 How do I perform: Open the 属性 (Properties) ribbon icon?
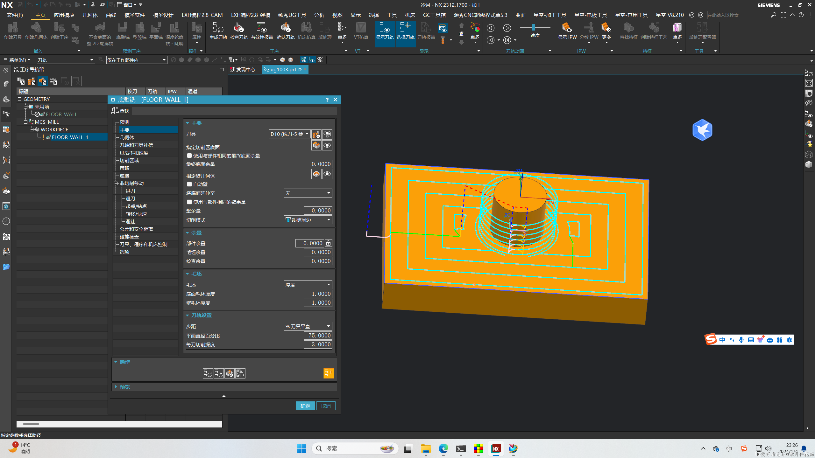point(197,31)
